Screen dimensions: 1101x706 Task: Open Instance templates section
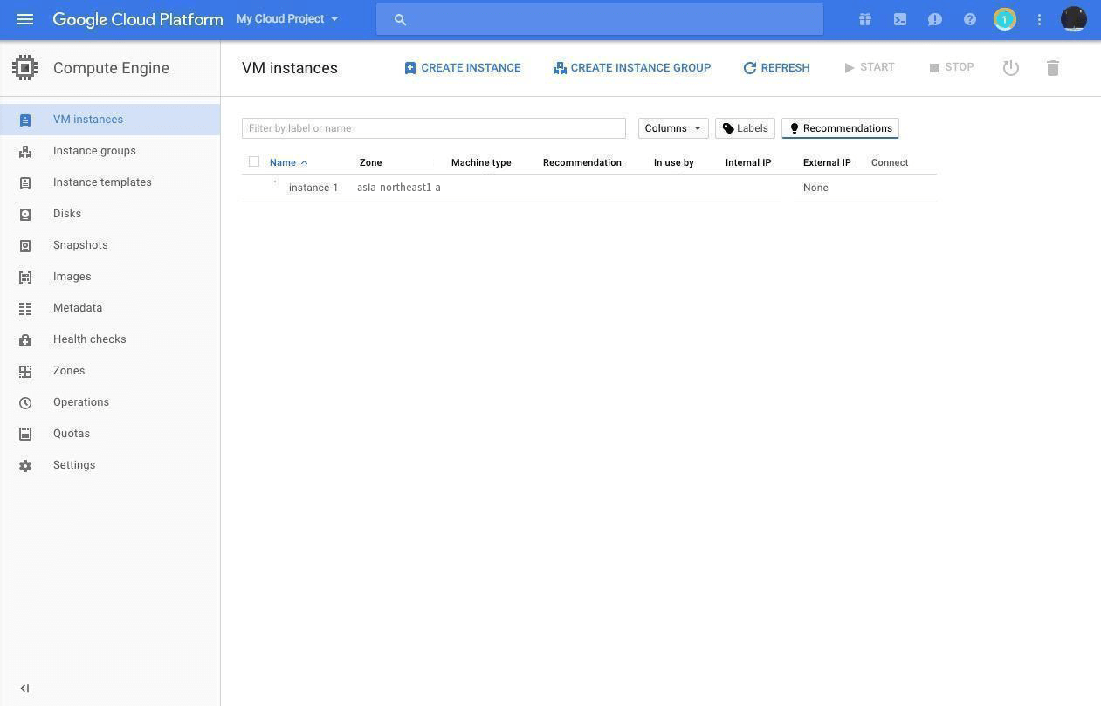click(x=110, y=182)
